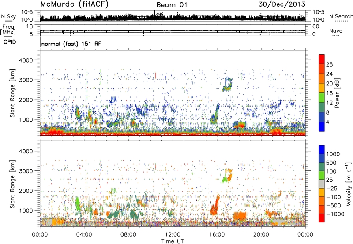Click the '18' frequency axis tick label

(x=30, y=26)
